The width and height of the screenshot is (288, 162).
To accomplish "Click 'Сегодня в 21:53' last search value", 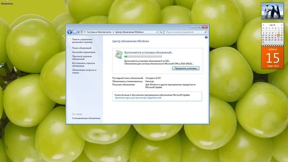I will [x=153, y=78].
